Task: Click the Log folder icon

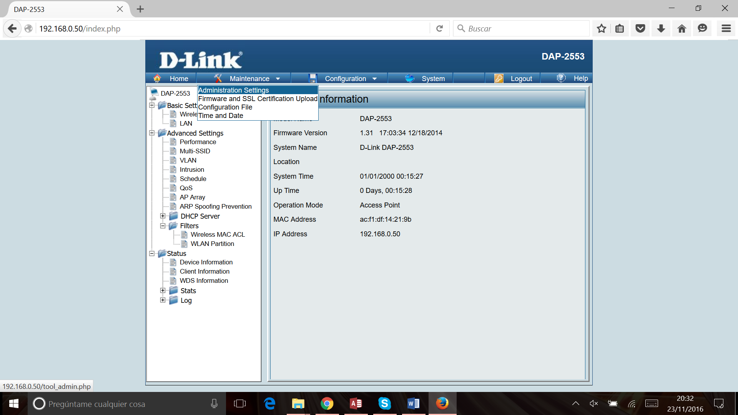Action: [174, 300]
